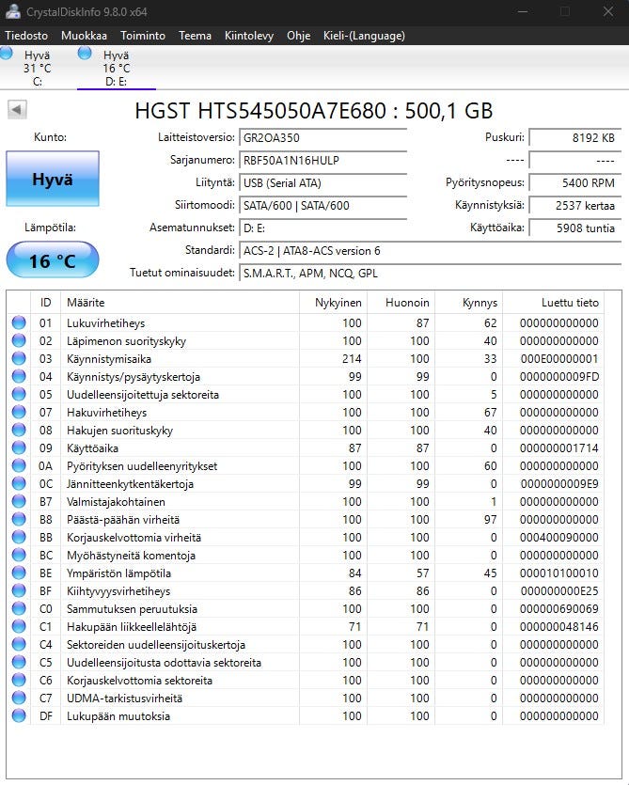Click the status orb for Sammutuksen peruutuksia

(x=19, y=609)
